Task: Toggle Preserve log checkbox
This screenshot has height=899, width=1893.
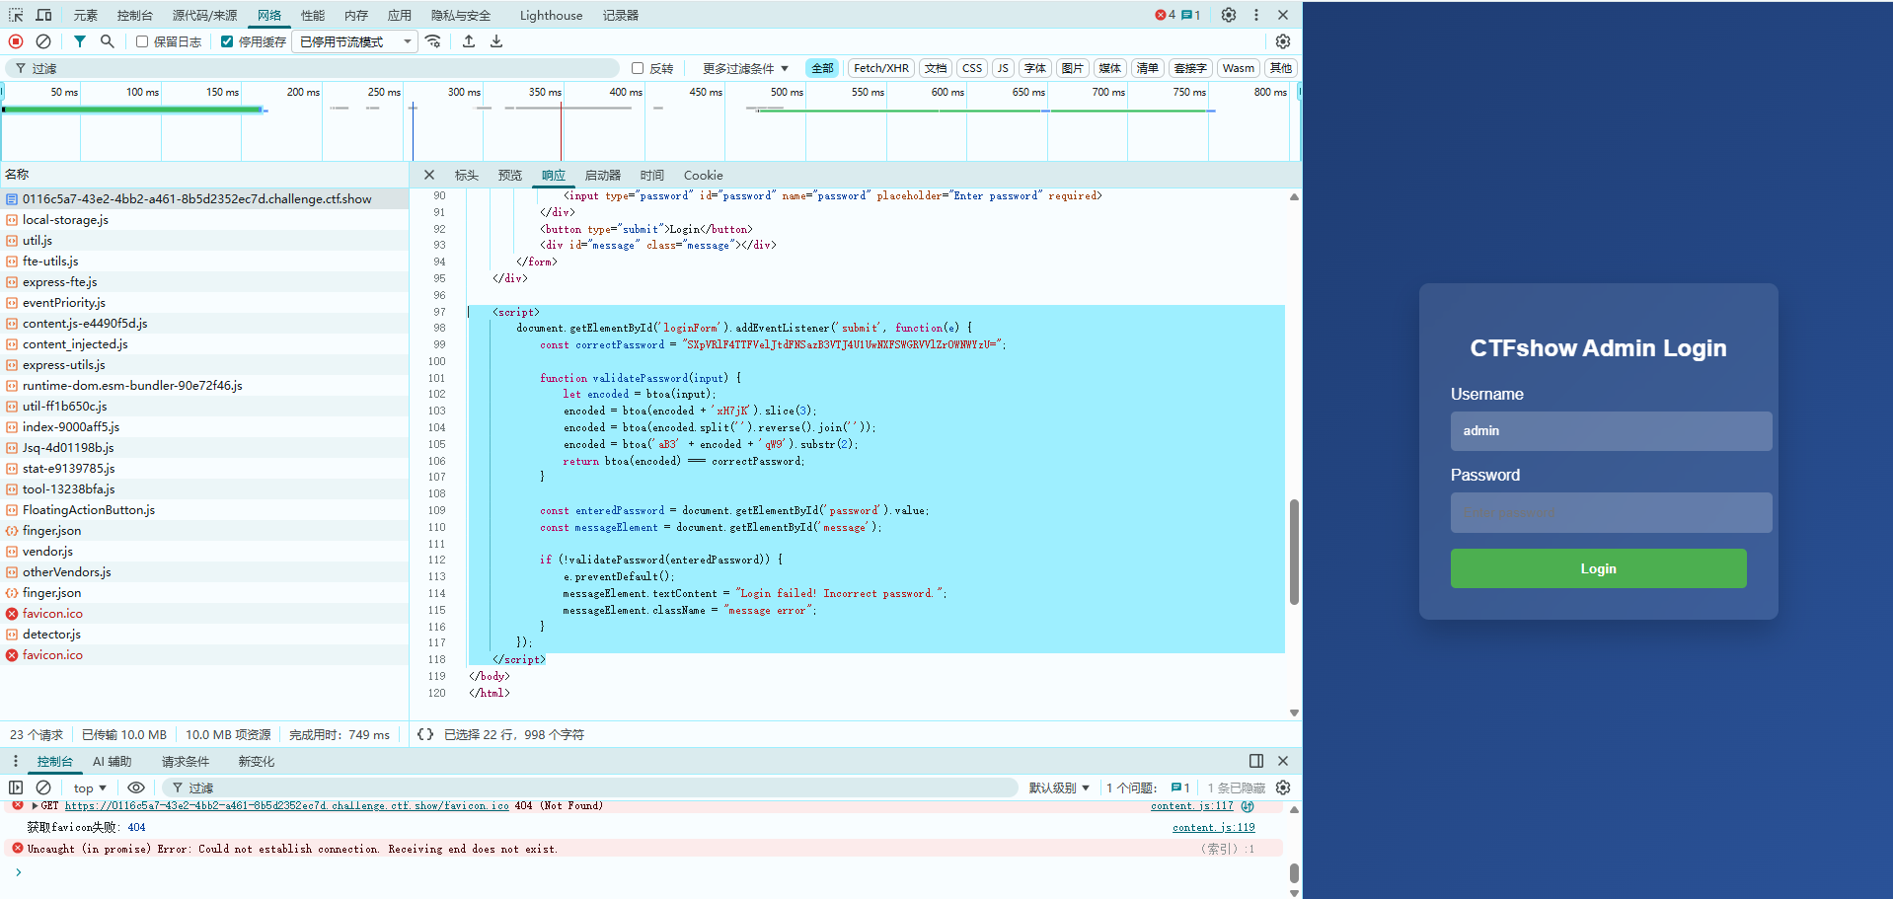Action: point(142,41)
